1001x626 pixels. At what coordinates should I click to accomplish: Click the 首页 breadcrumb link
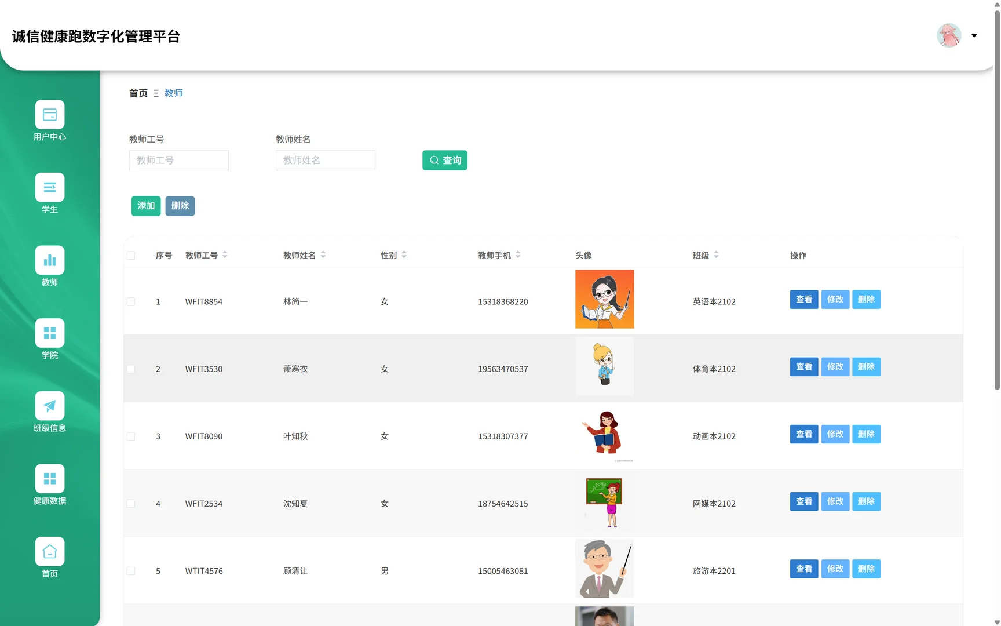138,93
